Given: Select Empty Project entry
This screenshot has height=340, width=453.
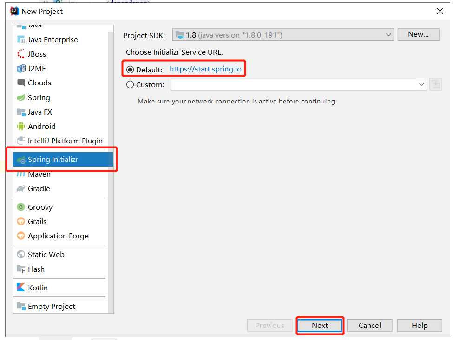Looking at the screenshot, I should (60, 306).
